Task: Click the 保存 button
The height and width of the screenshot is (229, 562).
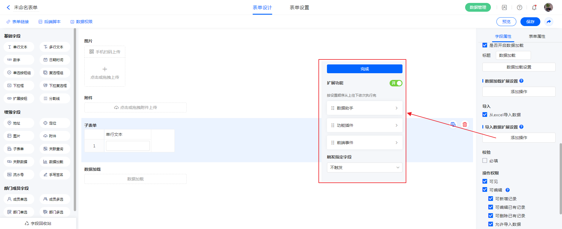Action: tap(530, 22)
